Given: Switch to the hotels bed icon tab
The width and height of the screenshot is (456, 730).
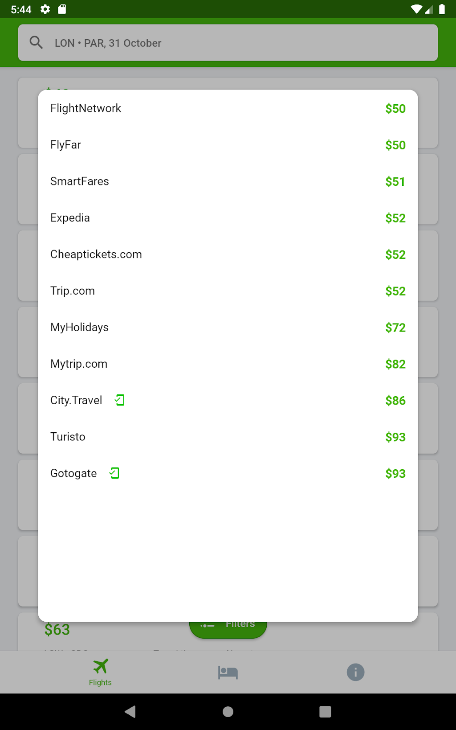Looking at the screenshot, I should [x=228, y=672].
